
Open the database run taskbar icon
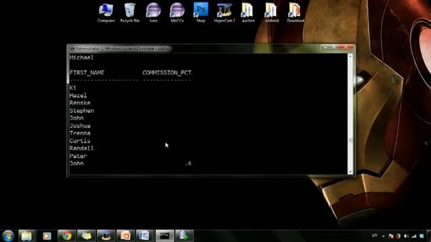(185, 236)
